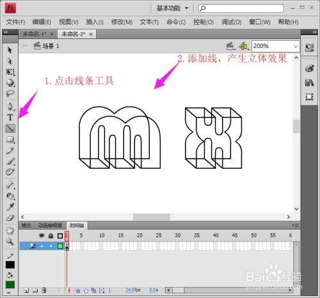Click the New Layer button

(26, 290)
